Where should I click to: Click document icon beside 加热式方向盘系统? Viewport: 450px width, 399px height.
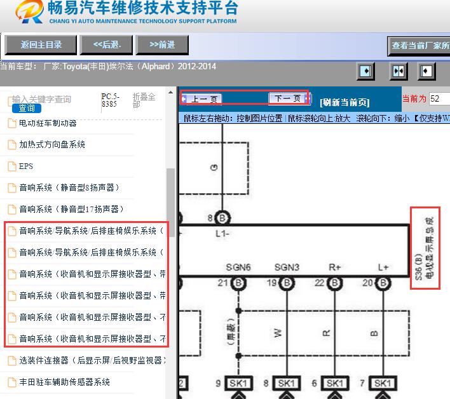point(12,145)
